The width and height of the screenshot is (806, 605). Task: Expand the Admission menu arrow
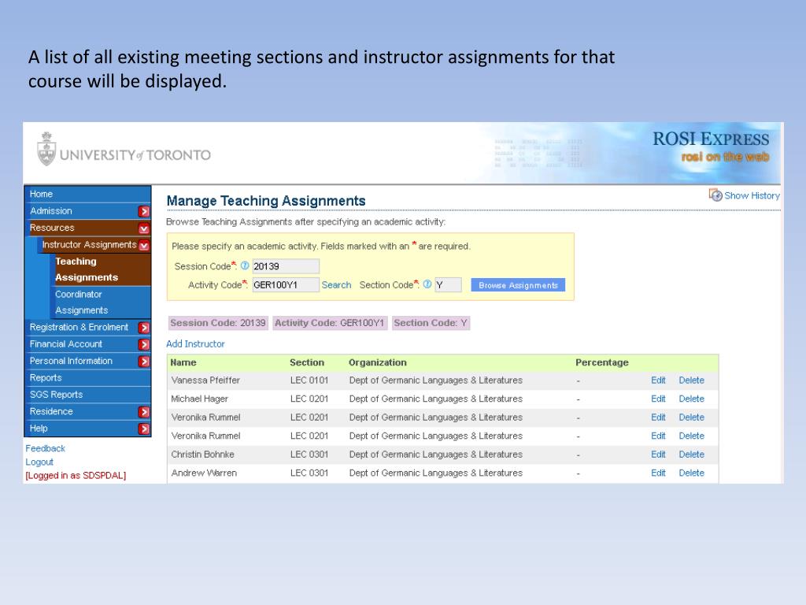pos(144,211)
